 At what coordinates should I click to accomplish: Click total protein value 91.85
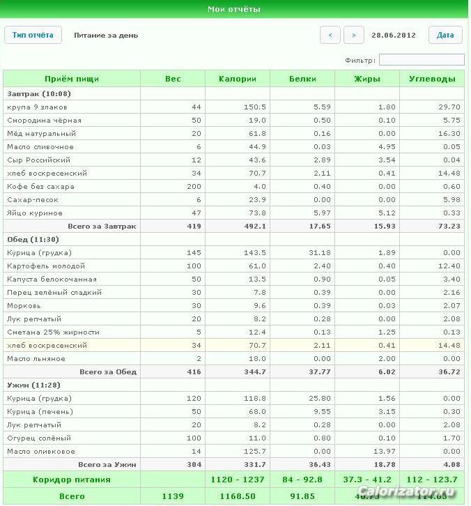(x=302, y=496)
